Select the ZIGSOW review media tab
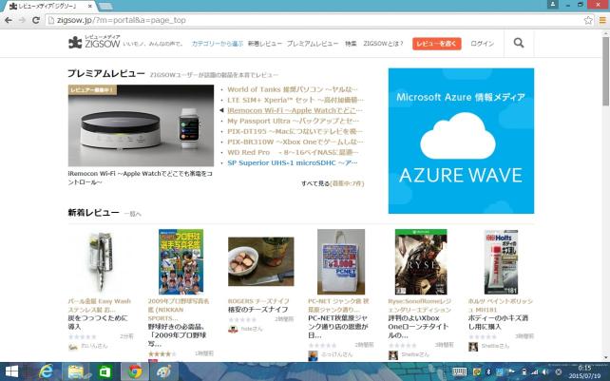 [50, 7]
